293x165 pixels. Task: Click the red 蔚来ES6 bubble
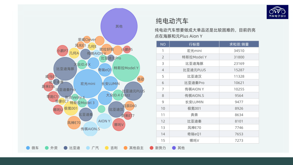click(x=48, y=87)
